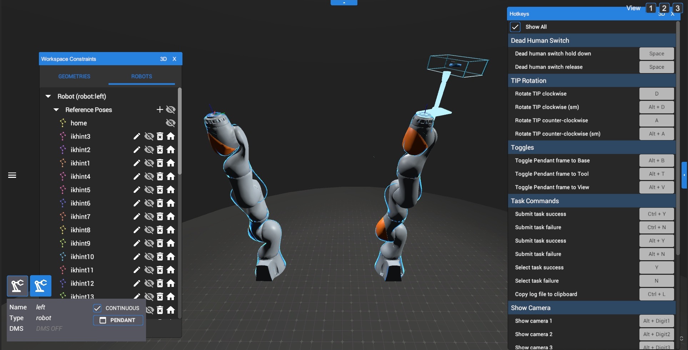This screenshot has height=350, width=688.
Task: Edit the ikhint8 reference pose
Action: 137,230
